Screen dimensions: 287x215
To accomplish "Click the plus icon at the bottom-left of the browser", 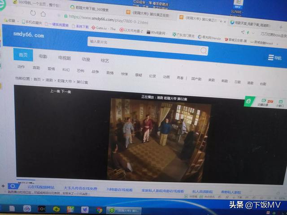I will tap(3, 186).
